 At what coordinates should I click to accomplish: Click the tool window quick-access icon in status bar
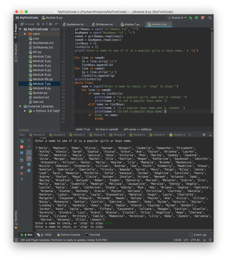pos(16,240)
